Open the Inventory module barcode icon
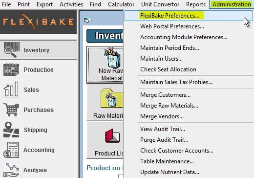This screenshot has height=178, width=254. point(12,50)
